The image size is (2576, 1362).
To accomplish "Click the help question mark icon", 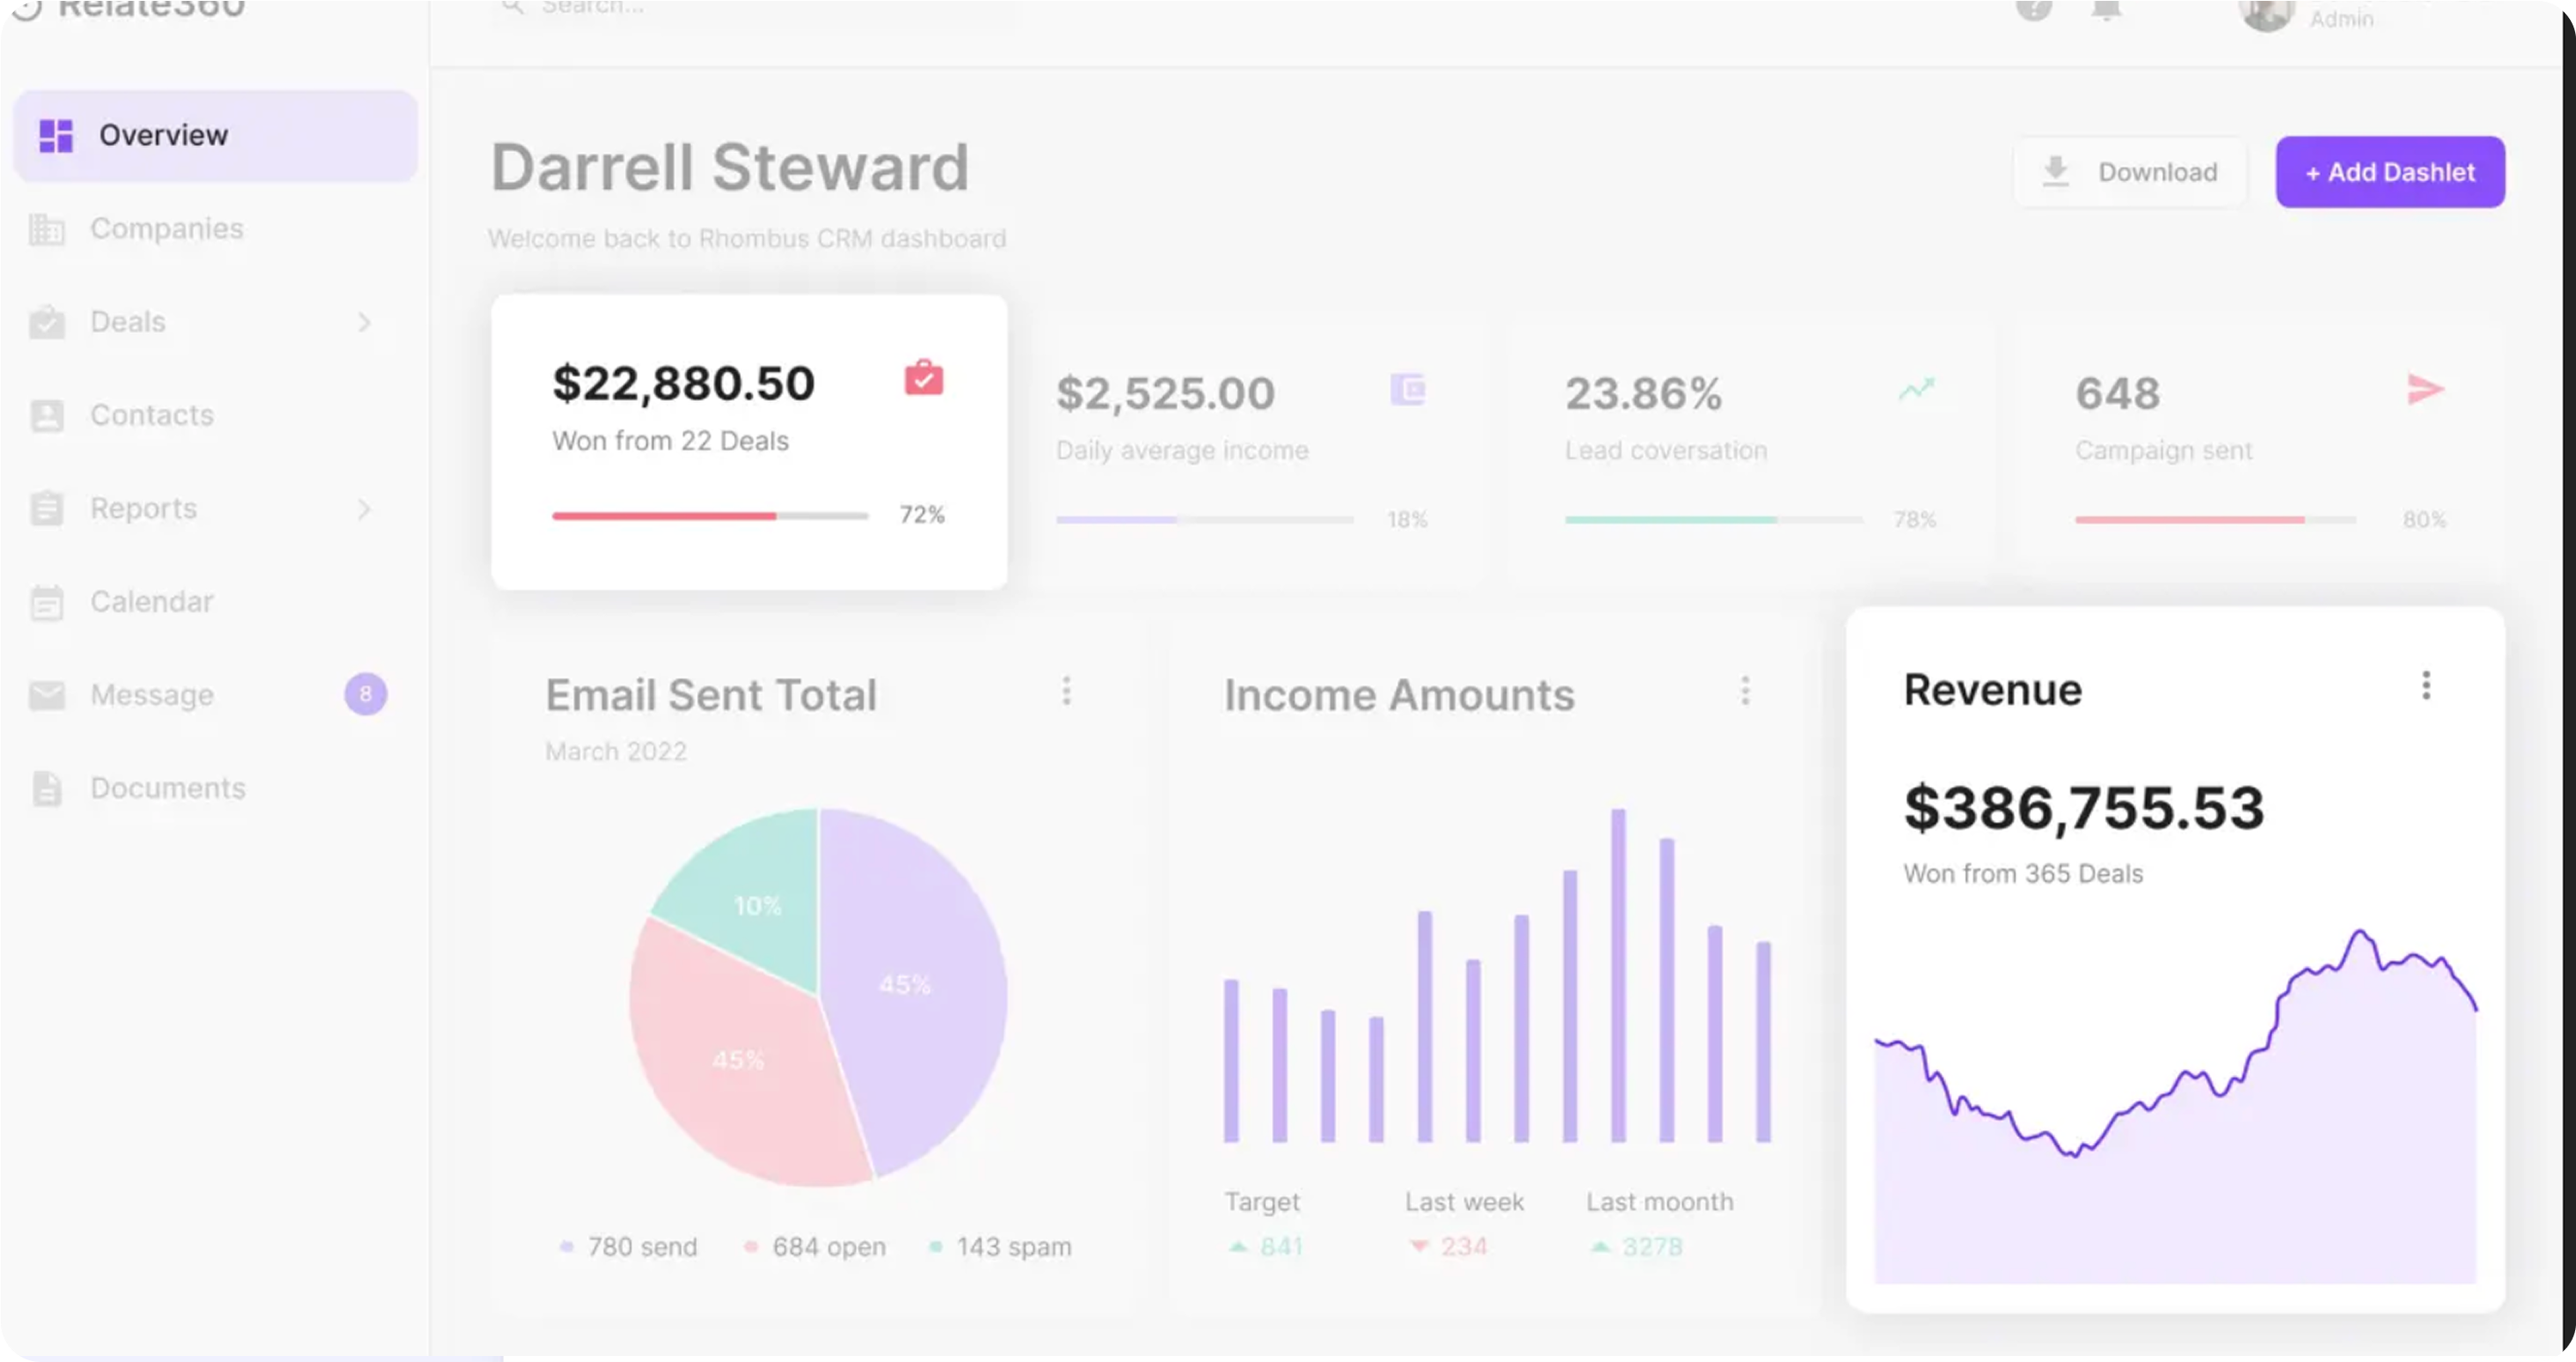I will [x=2033, y=9].
